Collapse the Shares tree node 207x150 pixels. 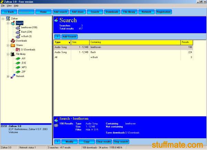[8, 45]
